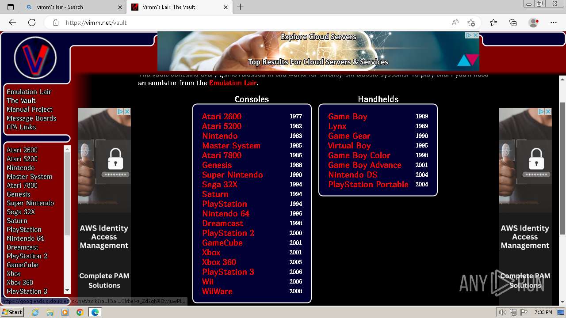The height and width of the screenshot is (318, 566).
Task: Open Google Chrome from taskbar
Action: click(x=80, y=312)
